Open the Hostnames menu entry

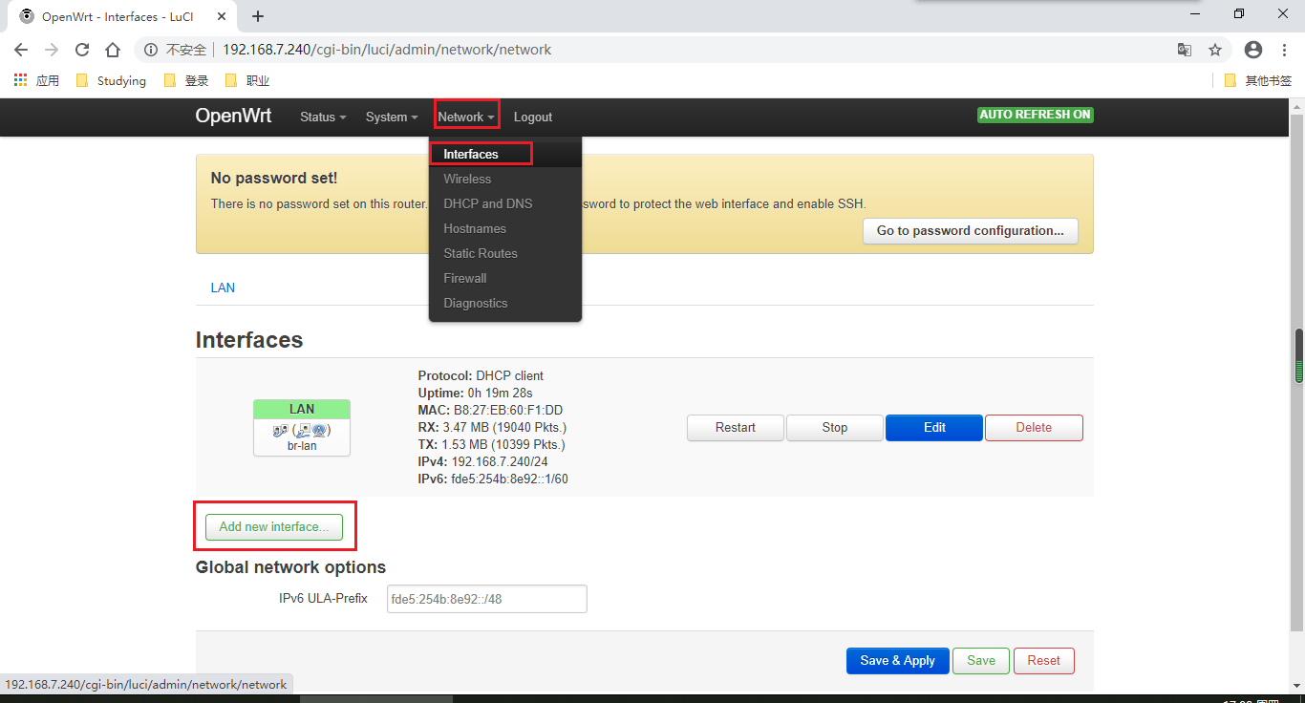(505, 228)
